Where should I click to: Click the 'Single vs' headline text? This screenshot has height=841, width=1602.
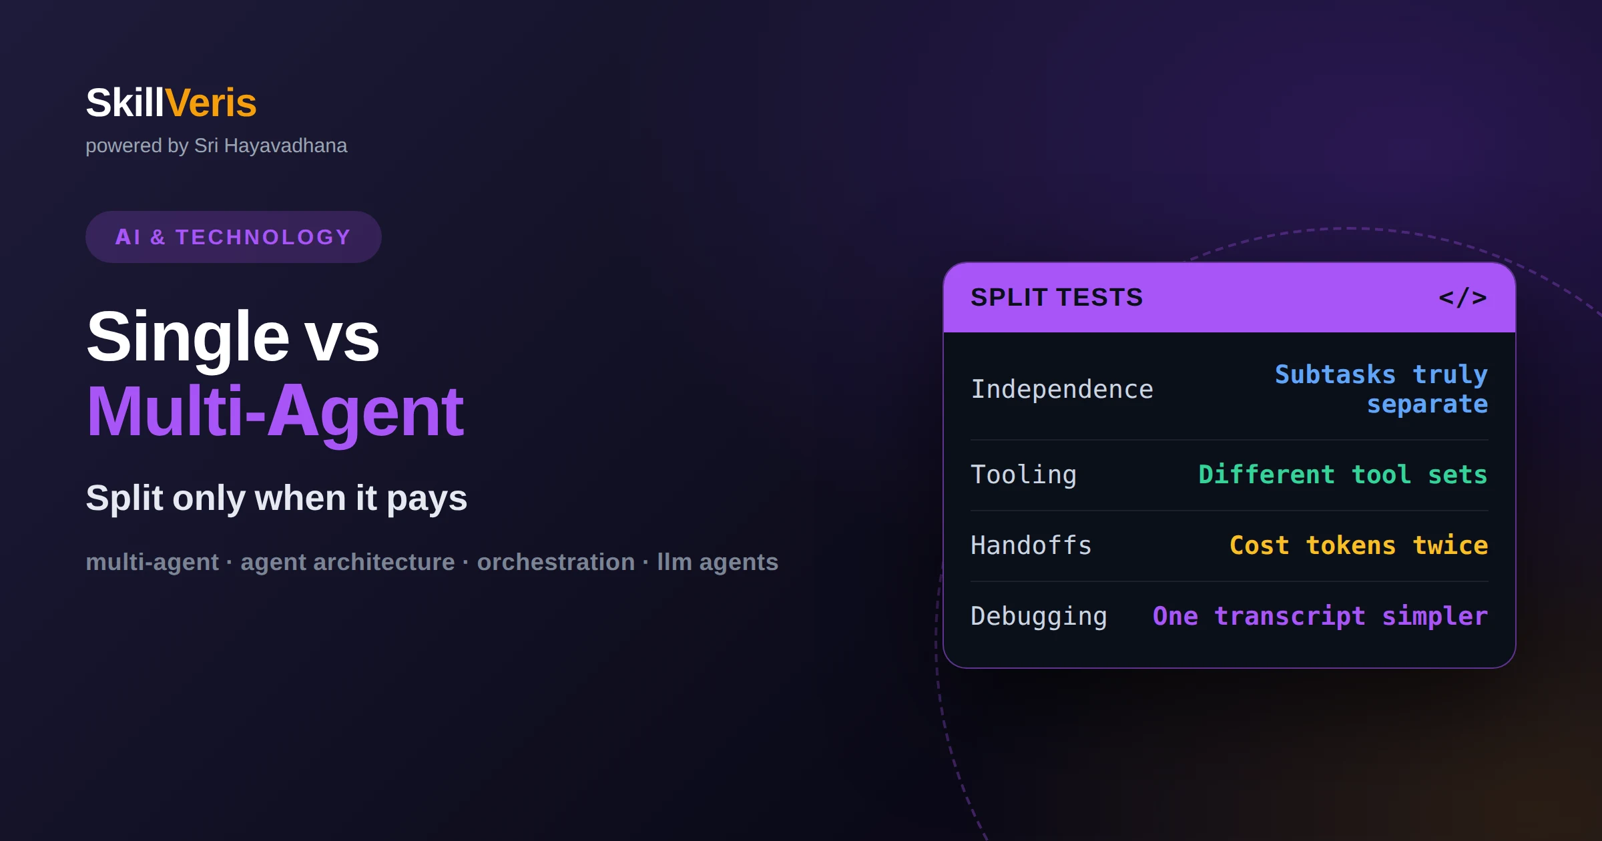[x=233, y=336]
